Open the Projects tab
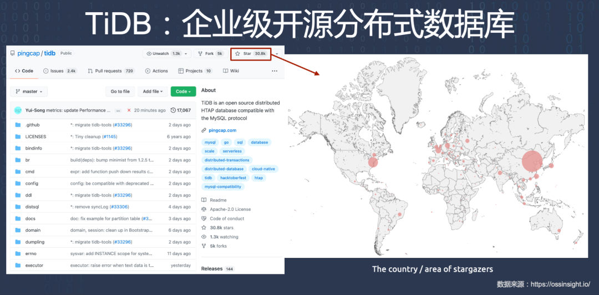 click(x=195, y=71)
